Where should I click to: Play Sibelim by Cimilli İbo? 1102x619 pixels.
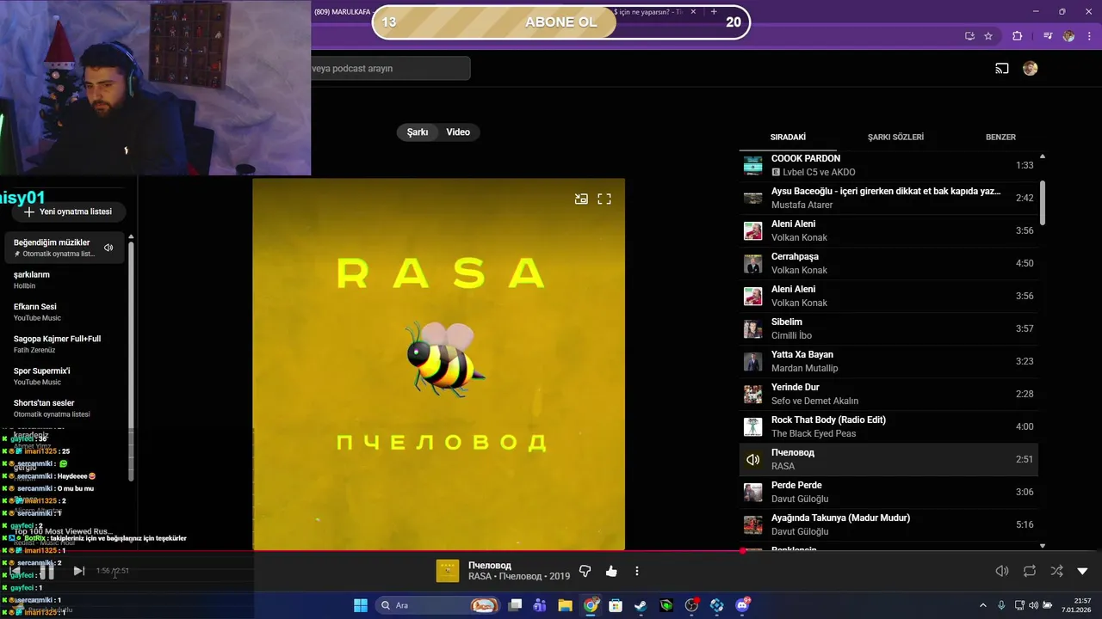click(x=888, y=328)
